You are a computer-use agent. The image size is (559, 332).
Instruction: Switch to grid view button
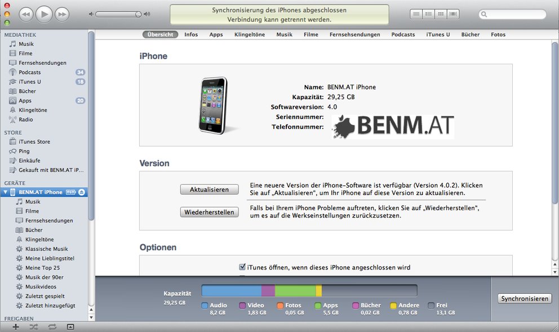[x=441, y=14]
